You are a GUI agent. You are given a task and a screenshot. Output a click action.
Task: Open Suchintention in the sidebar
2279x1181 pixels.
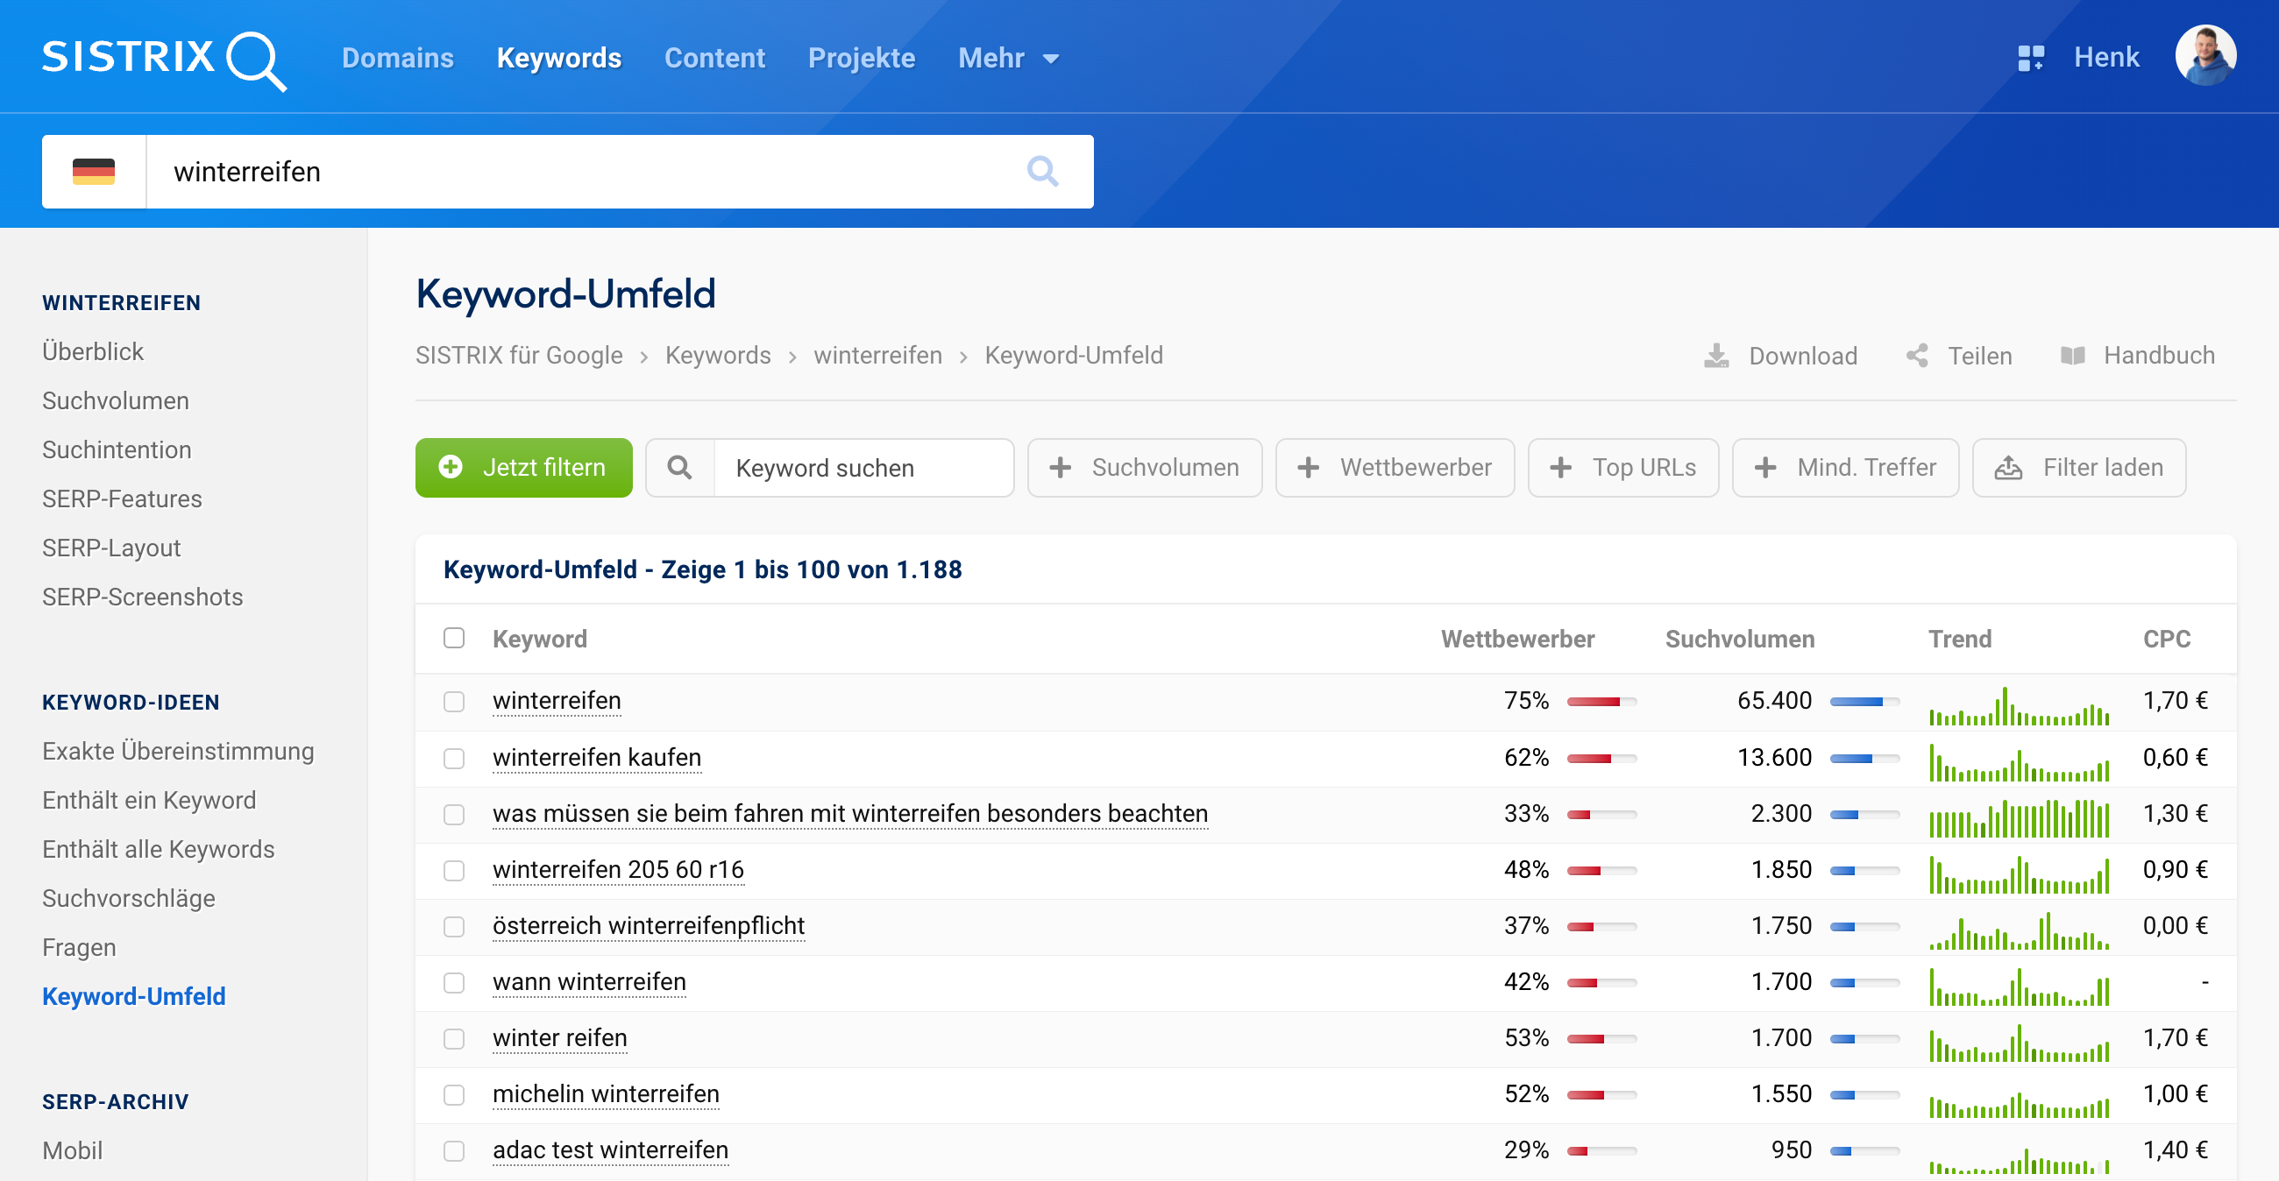click(117, 450)
